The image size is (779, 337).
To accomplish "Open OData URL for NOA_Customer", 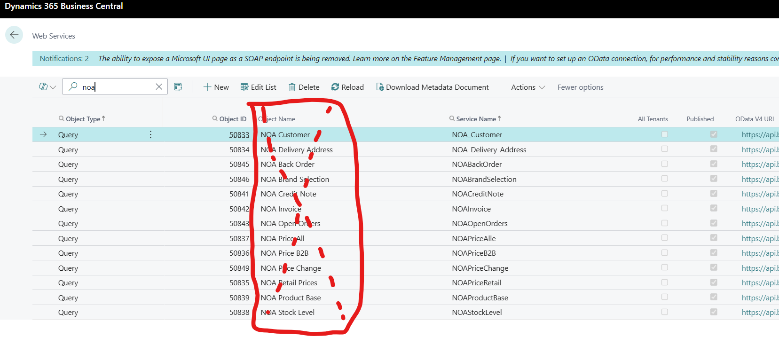I will [760, 134].
